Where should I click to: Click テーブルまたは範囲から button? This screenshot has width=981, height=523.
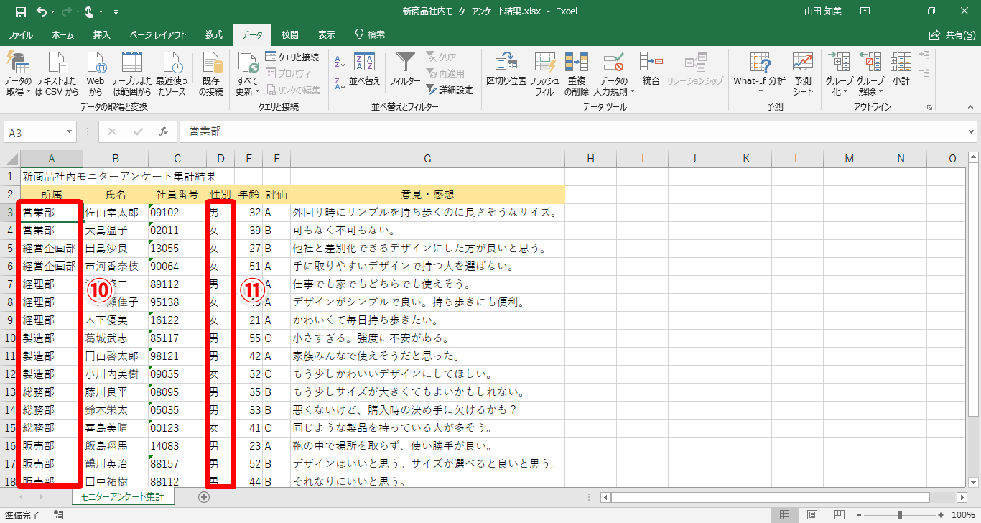point(131,74)
